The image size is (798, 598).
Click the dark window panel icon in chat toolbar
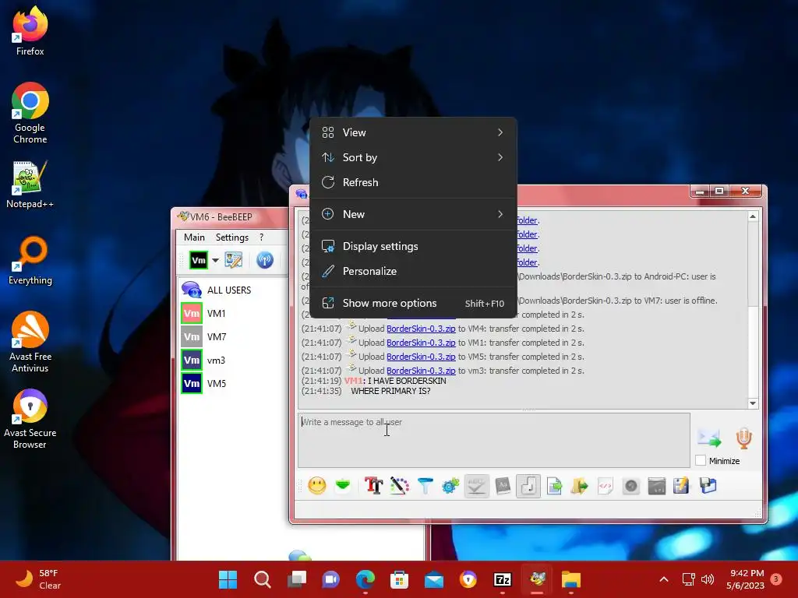[x=656, y=486]
